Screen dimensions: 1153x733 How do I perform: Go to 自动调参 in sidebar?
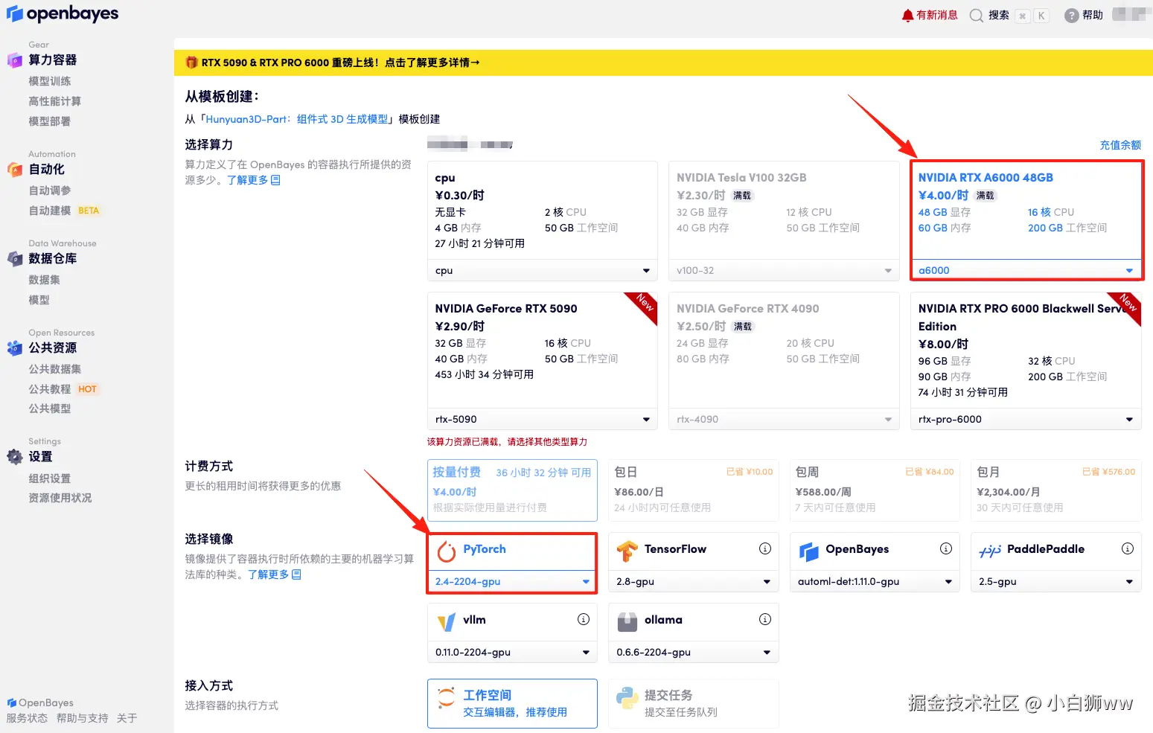pyautogui.click(x=50, y=191)
